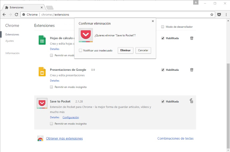Click the Pocket icon in the toolbar
Image resolution: width=230 pixels, height=152 pixels.
point(219,15)
